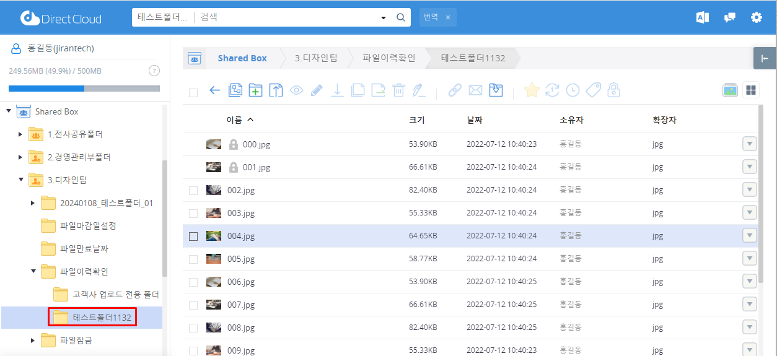Open the settings gear in header
This screenshot has height=356, width=777.
(x=756, y=17)
